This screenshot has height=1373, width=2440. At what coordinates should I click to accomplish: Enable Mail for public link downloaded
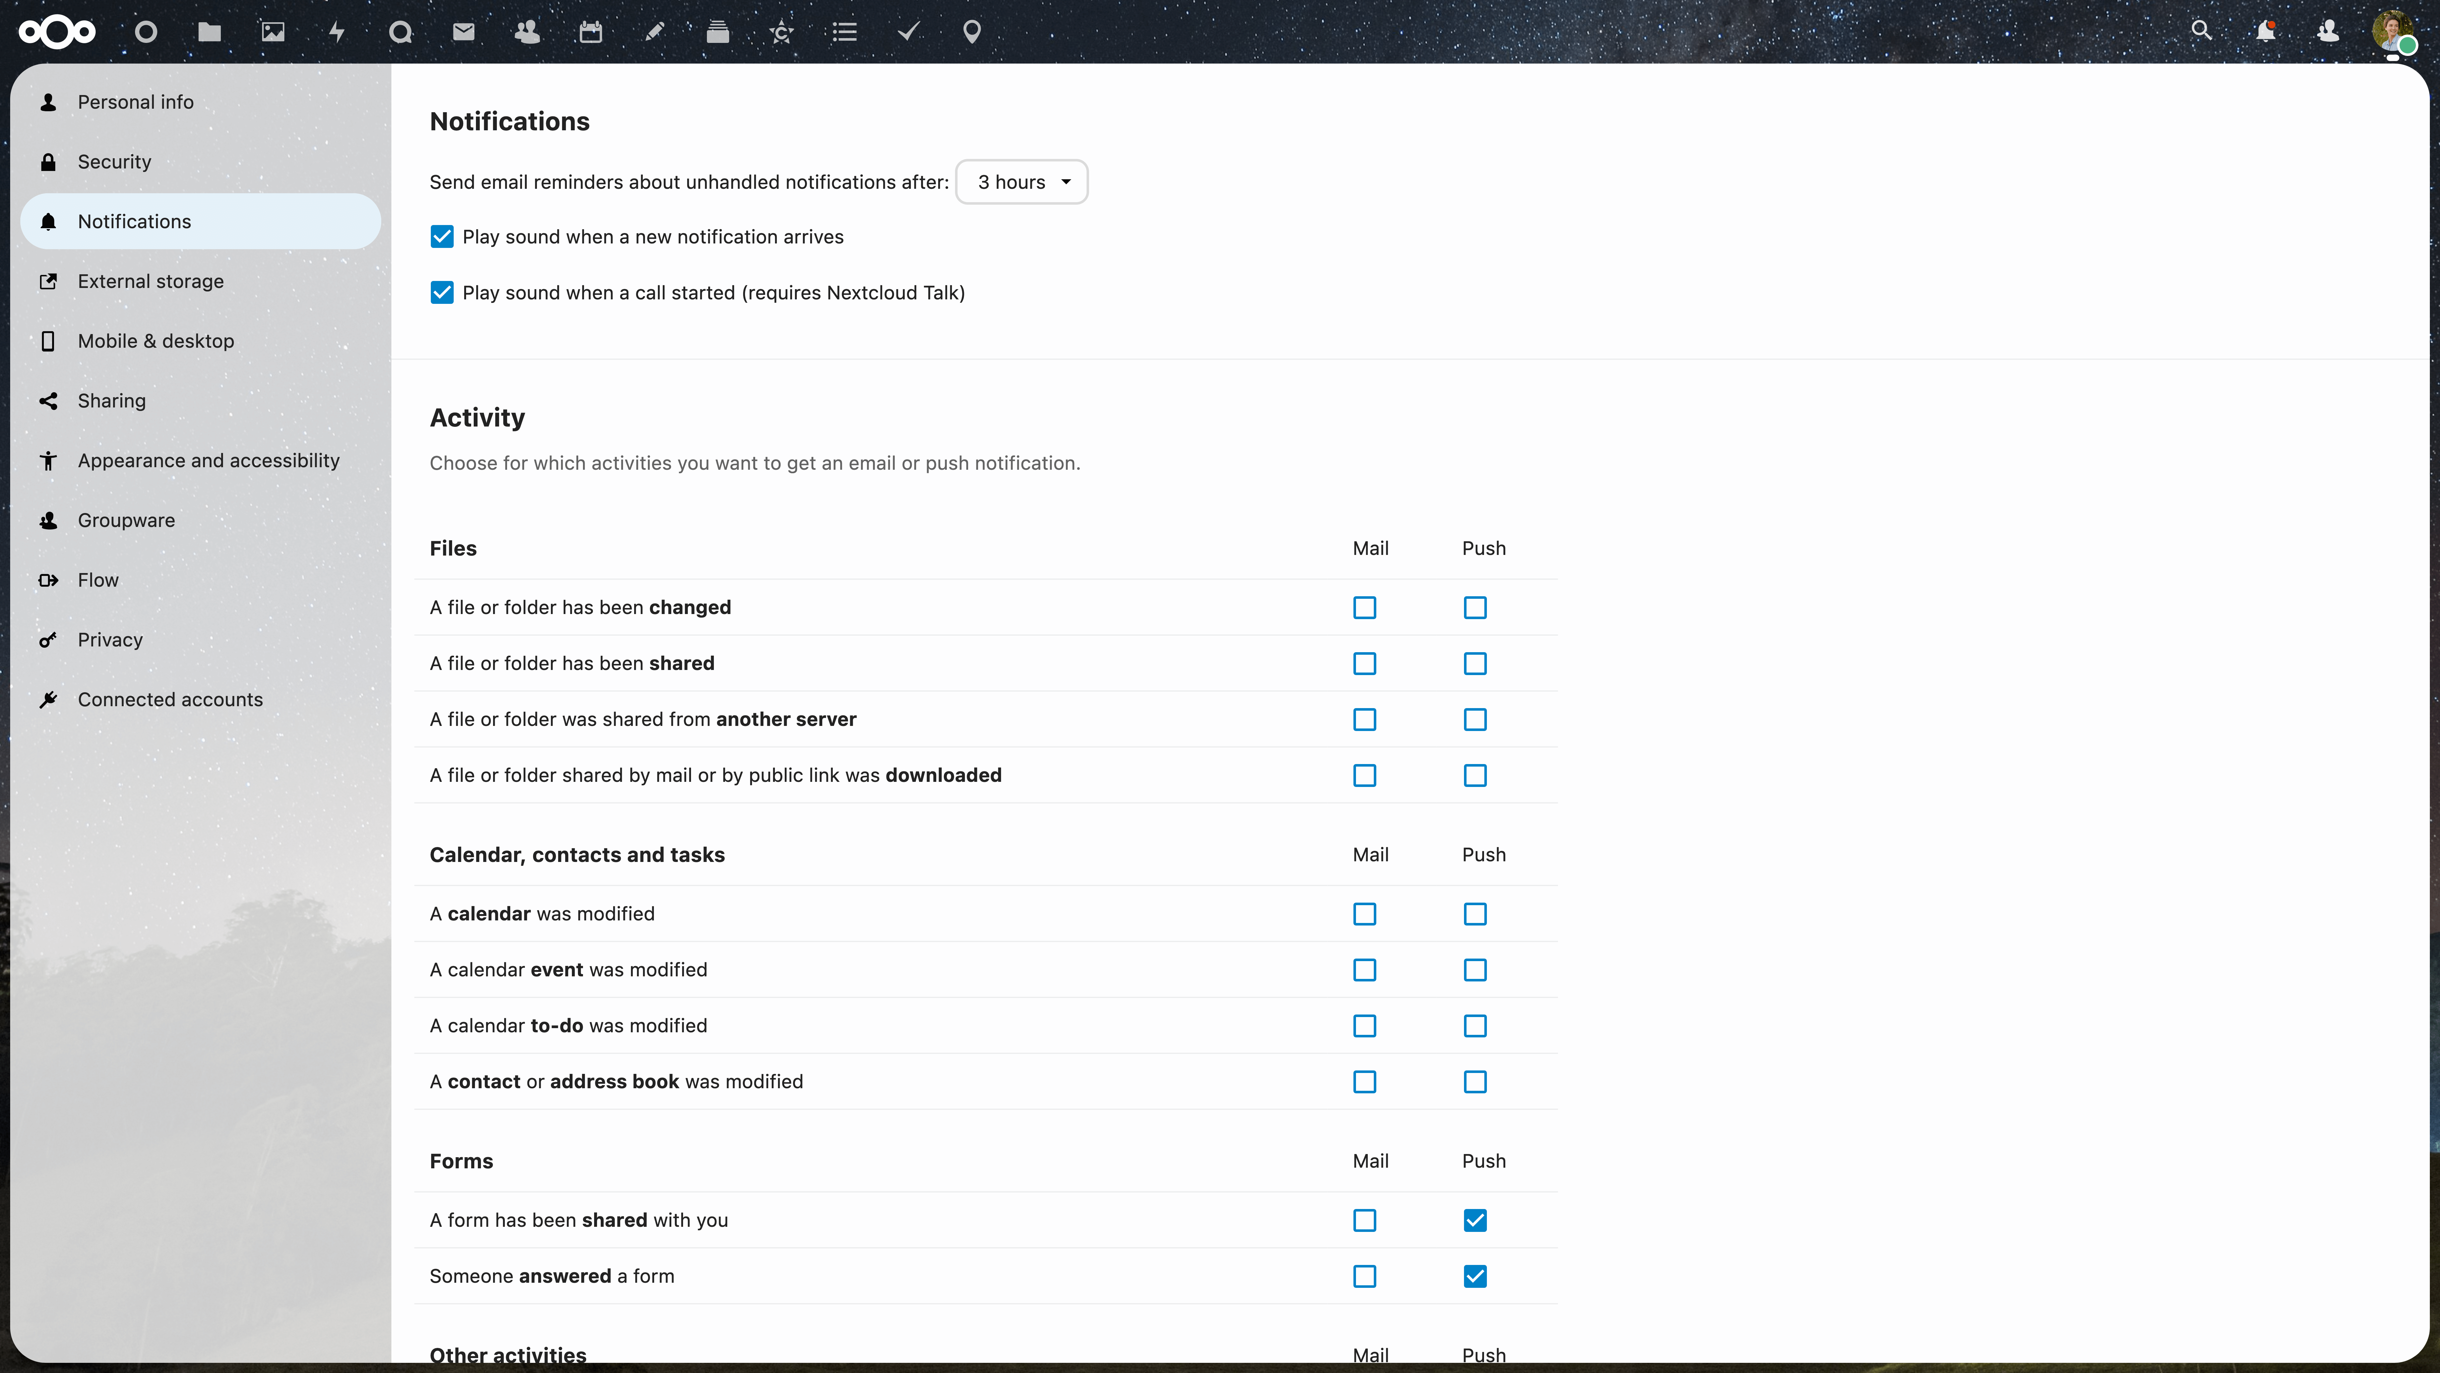click(1365, 775)
